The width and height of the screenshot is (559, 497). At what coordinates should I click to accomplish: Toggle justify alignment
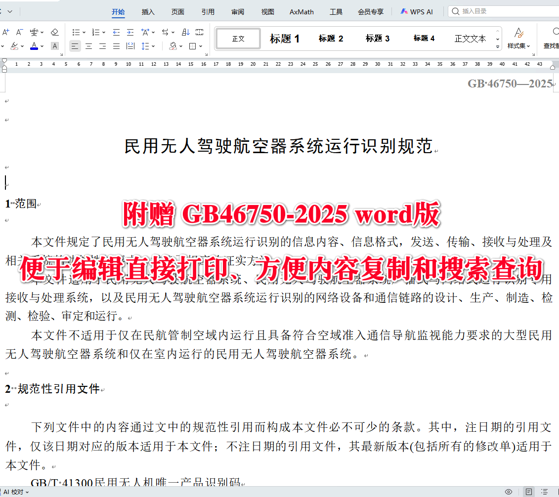point(116,46)
